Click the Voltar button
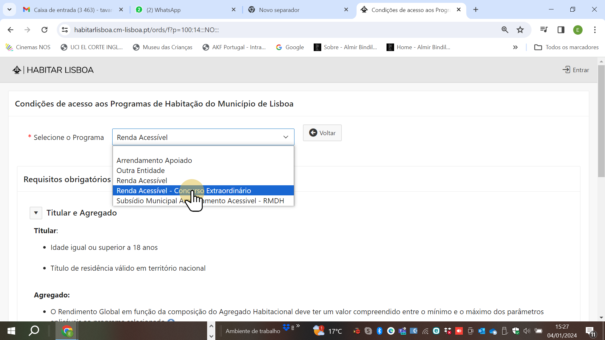The height and width of the screenshot is (340, 605). coord(322,133)
